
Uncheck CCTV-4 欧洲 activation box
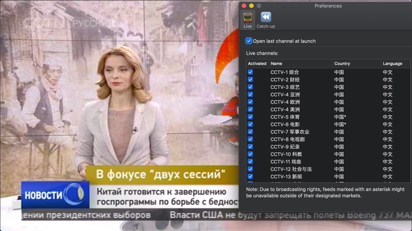[x=250, y=102]
